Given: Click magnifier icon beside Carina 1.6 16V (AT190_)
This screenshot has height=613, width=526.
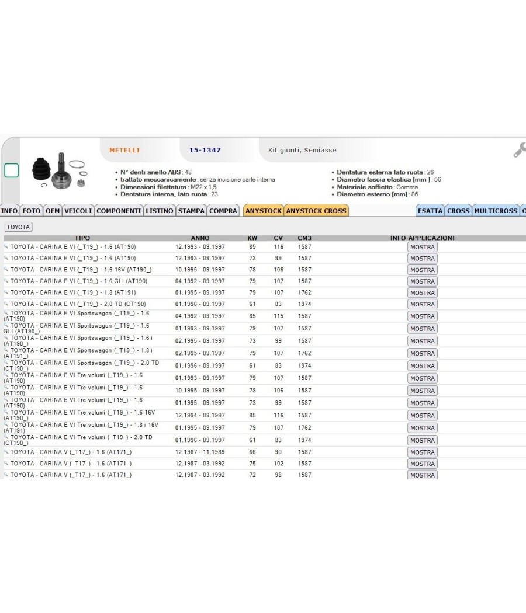Looking at the screenshot, I should coord(6,269).
